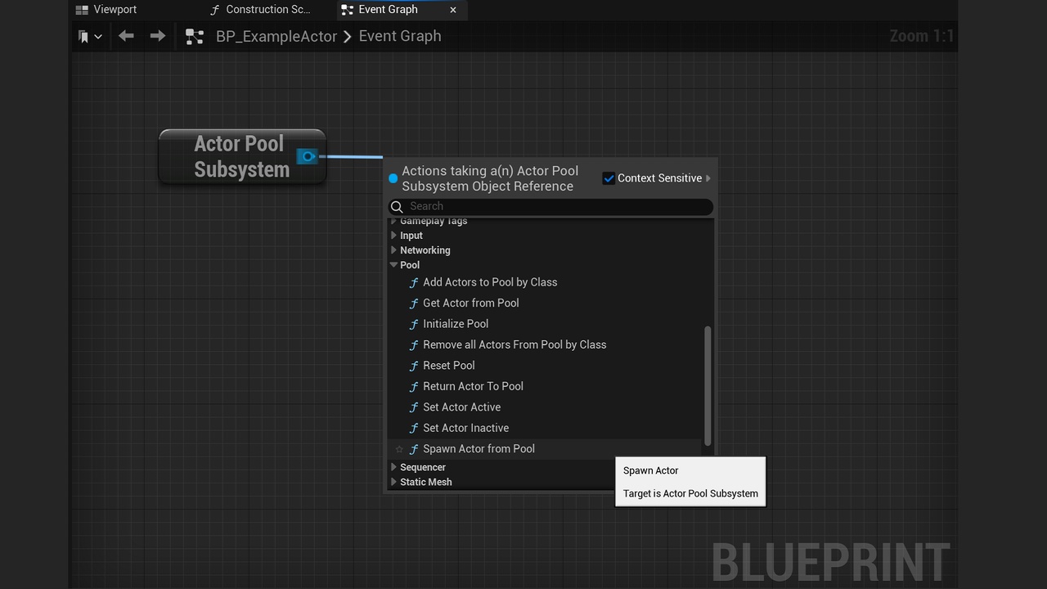Go forward with the right arrow button

coord(158,36)
